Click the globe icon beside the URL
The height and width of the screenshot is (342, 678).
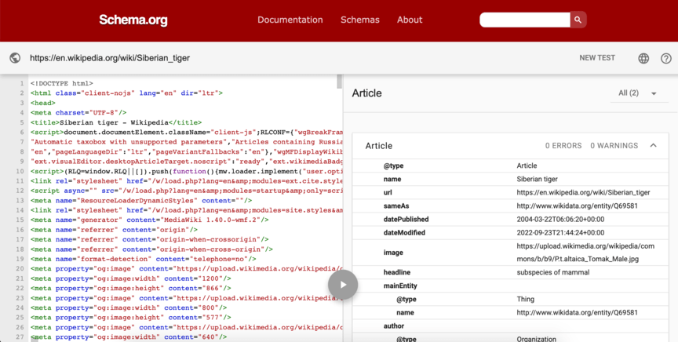15,58
